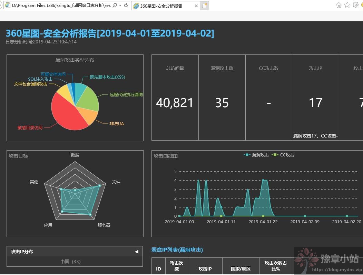Click the 攻击目标 radar chart title

click(x=18, y=156)
